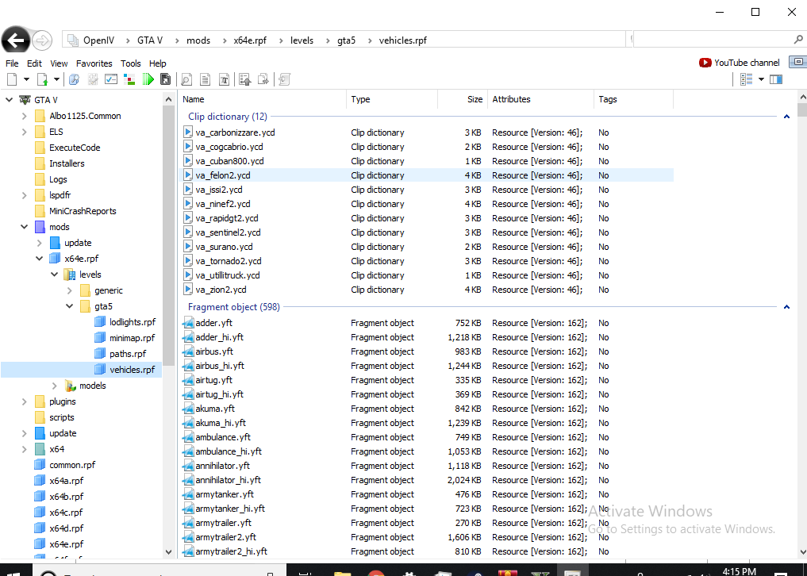This screenshot has height=576, width=807.
Task: Expand the Albo1125.Common folder
Action: click(x=25, y=116)
